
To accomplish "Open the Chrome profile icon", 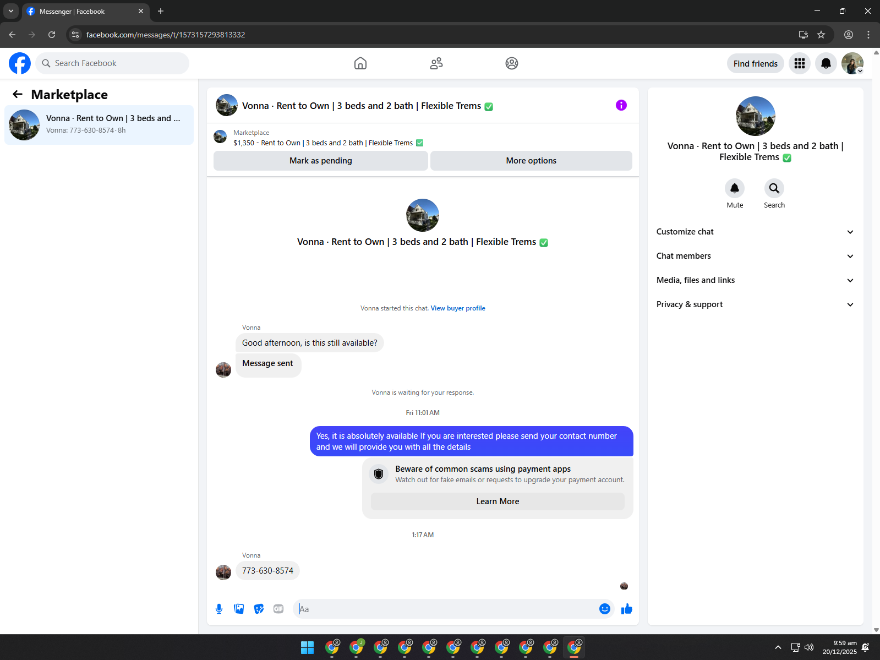I will pyautogui.click(x=849, y=35).
